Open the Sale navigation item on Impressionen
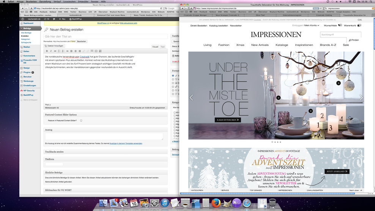Image resolution: width=375 pixels, height=211 pixels. tap(346, 45)
